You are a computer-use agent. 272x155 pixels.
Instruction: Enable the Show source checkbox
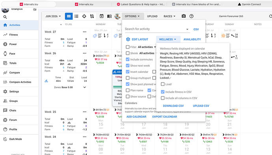click(x=128, y=96)
